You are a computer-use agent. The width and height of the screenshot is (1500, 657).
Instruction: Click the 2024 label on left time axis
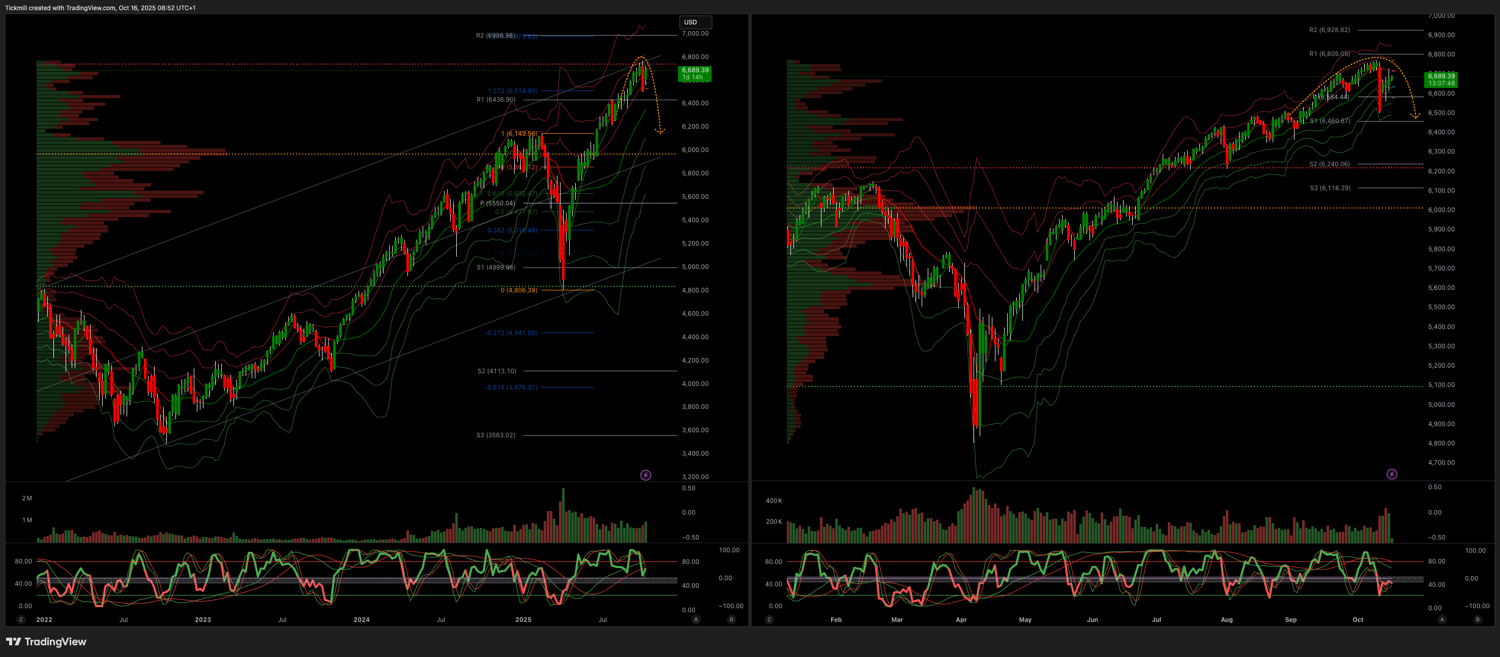click(x=361, y=620)
